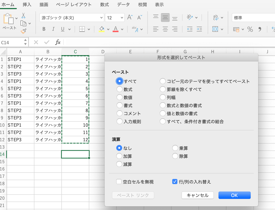Image resolution: width=275 pixels, height=210 pixels.
Task: Switch to the ページ レイアウト tab
Action: [74, 5]
